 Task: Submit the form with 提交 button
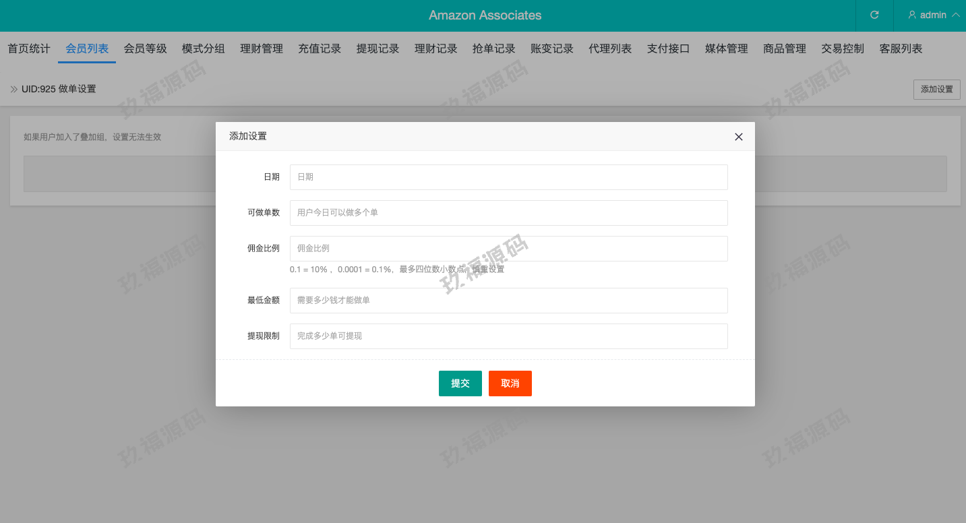pos(460,383)
